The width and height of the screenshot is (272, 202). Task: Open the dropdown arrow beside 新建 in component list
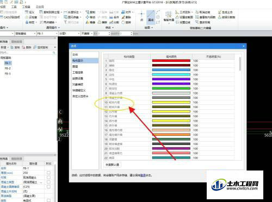tap(8, 47)
